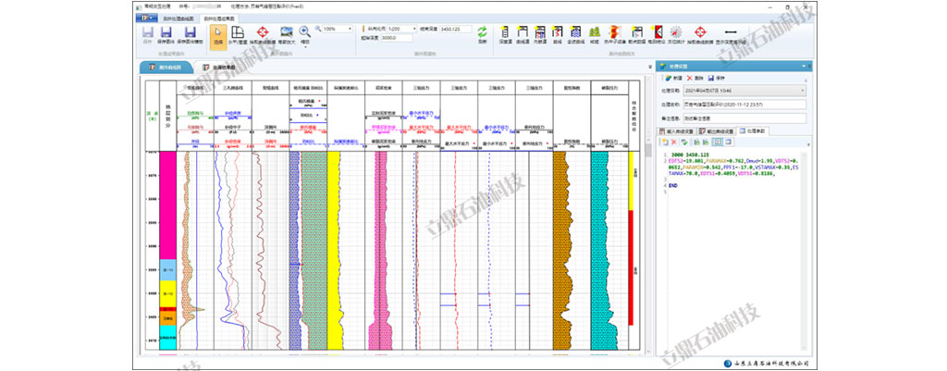947x371 pixels.
Task: Click the new-document icon in parameter toolbar
Action: point(665,142)
